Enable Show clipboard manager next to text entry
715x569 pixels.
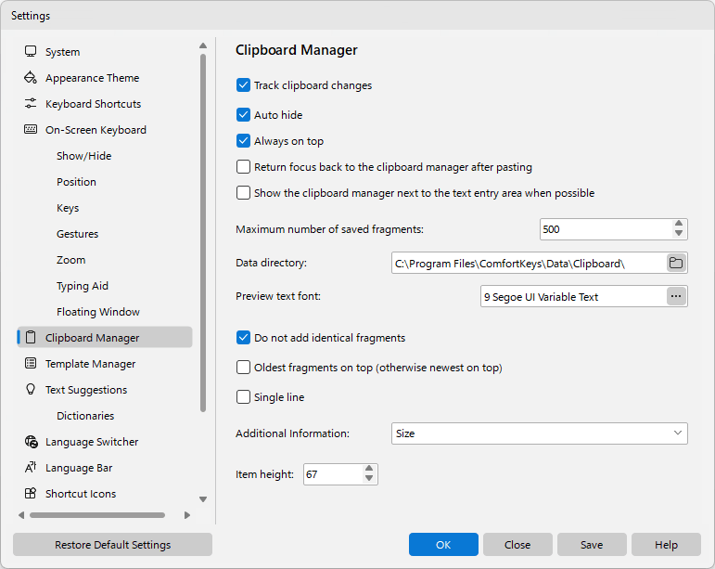click(243, 192)
